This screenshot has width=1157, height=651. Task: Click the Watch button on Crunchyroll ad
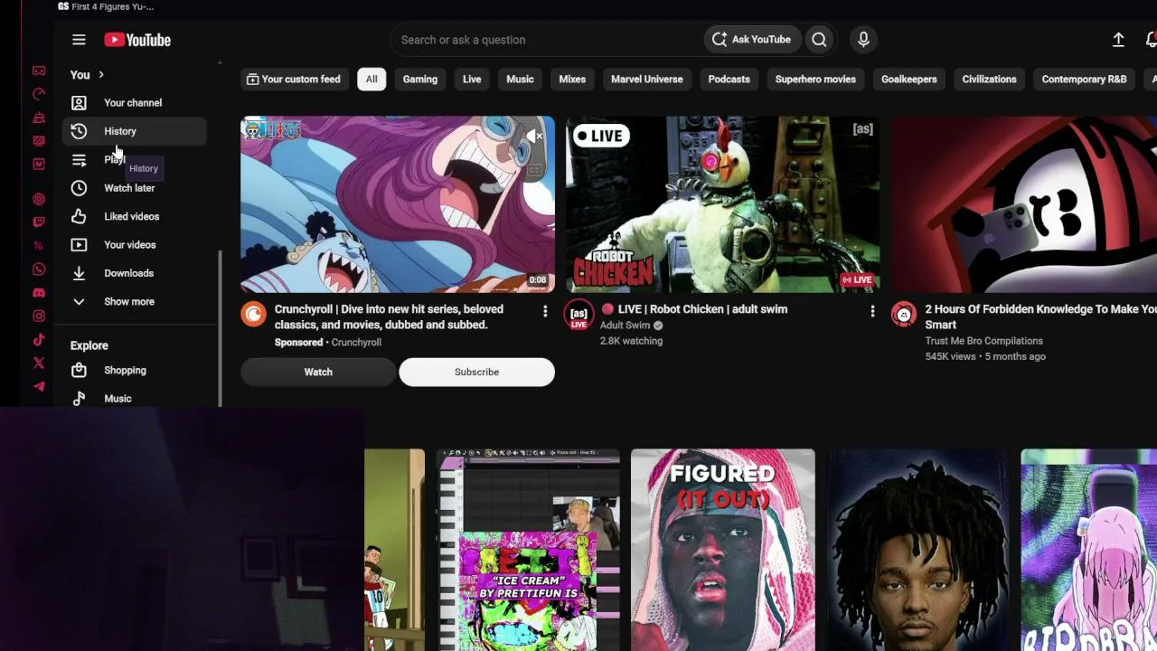pos(318,372)
